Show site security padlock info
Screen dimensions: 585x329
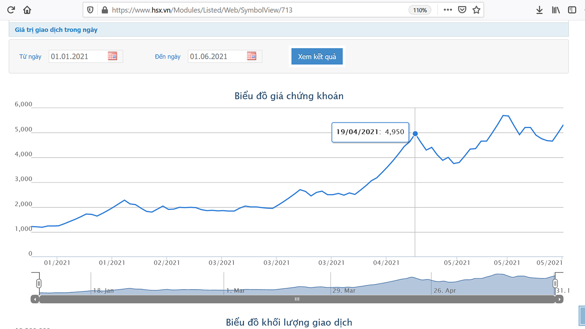(x=104, y=10)
